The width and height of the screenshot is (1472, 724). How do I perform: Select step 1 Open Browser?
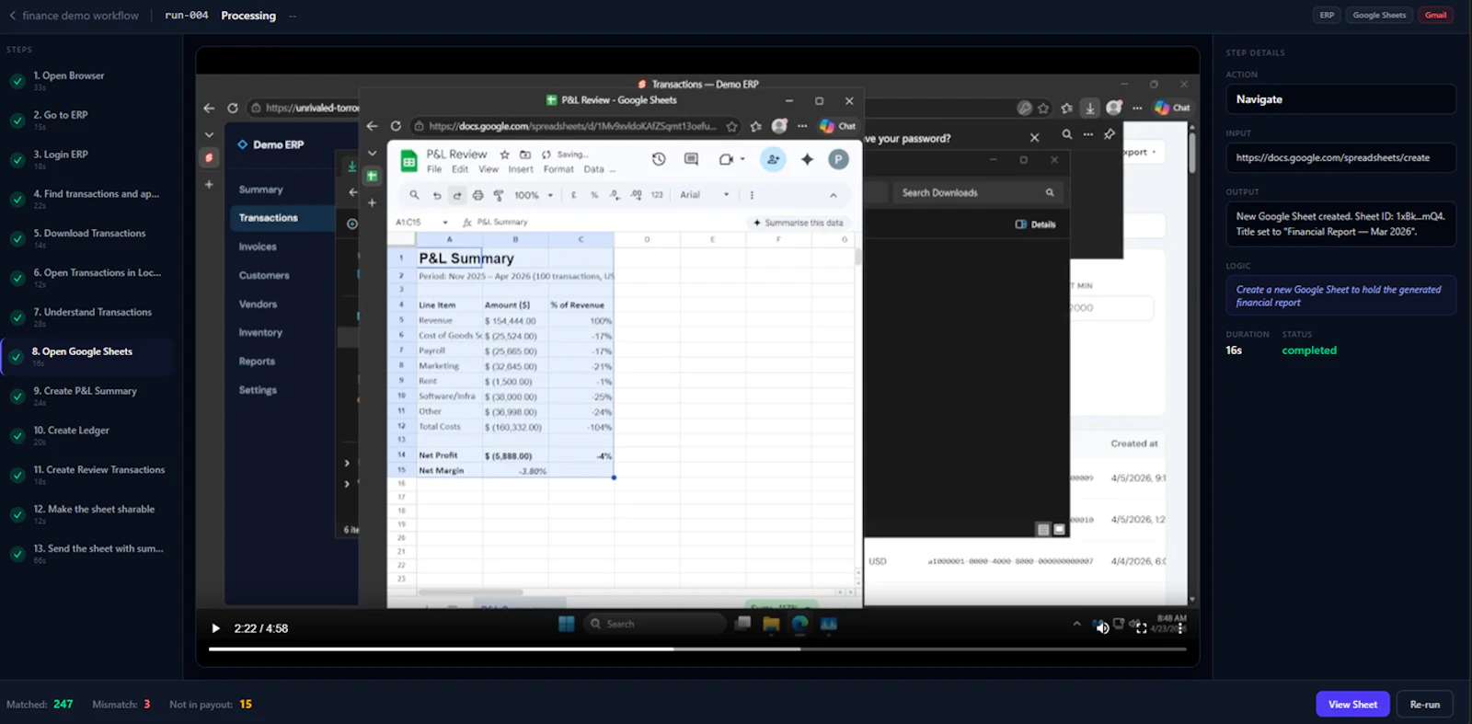(87, 80)
